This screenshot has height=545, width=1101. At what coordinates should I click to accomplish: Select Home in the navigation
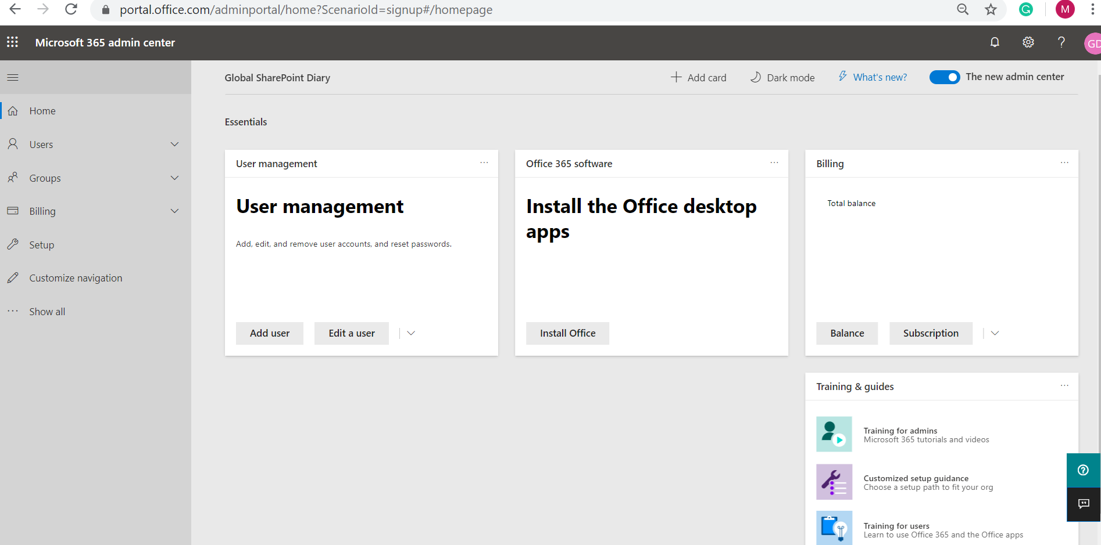point(95,111)
